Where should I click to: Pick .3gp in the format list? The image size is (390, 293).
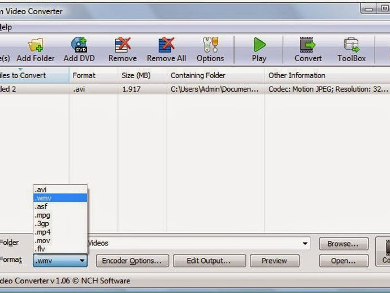(60, 223)
